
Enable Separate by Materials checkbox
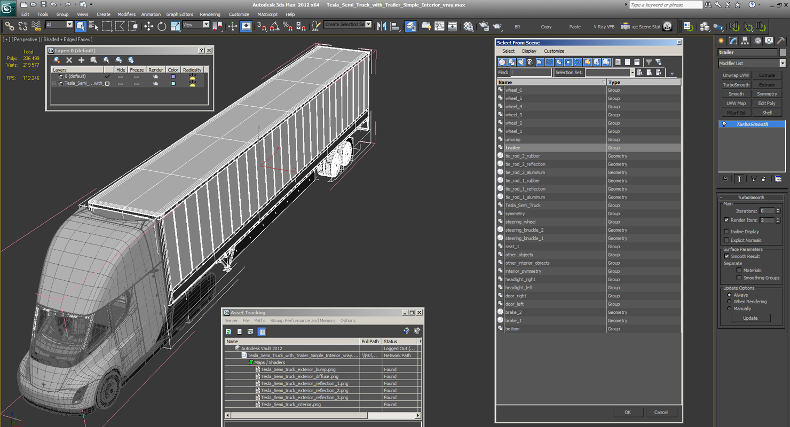pos(739,270)
